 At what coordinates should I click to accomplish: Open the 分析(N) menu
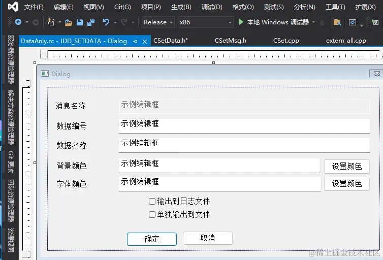tap(305, 7)
